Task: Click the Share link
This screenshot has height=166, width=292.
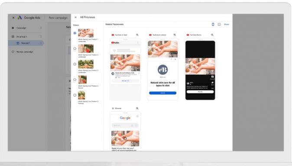Action: pos(227,24)
